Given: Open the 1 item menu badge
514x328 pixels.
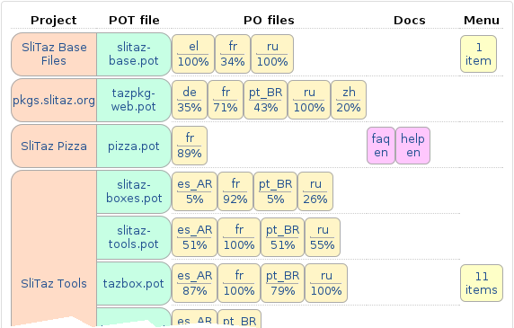Looking at the screenshot, I should click(478, 54).
